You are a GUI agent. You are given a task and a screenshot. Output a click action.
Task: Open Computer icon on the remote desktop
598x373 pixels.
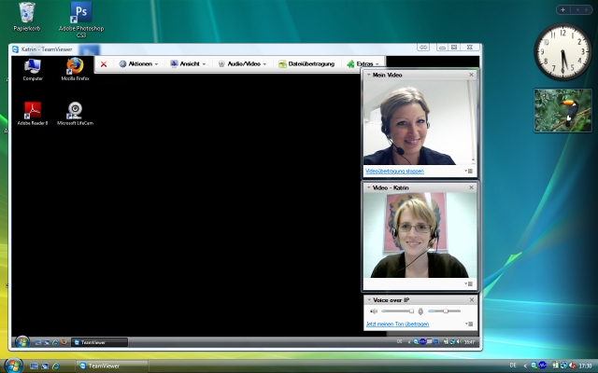click(33, 69)
